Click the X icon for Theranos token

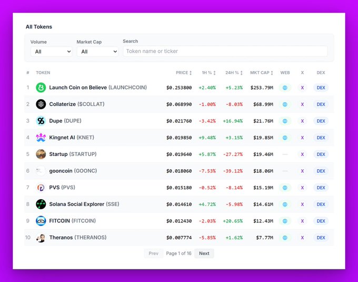[302, 238]
